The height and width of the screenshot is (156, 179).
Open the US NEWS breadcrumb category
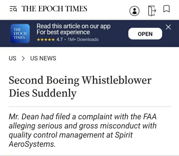coord(43,58)
